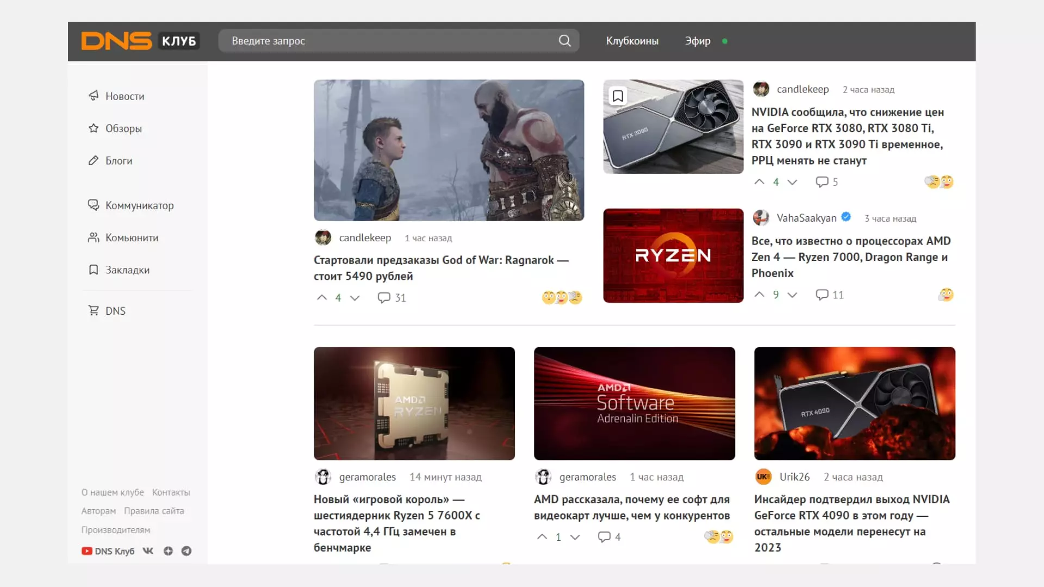Open Новости in the sidebar

pyautogui.click(x=125, y=96)
